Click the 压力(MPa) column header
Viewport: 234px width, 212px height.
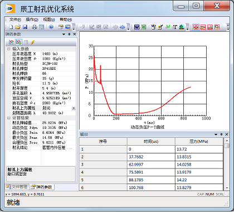coord(199,142)
